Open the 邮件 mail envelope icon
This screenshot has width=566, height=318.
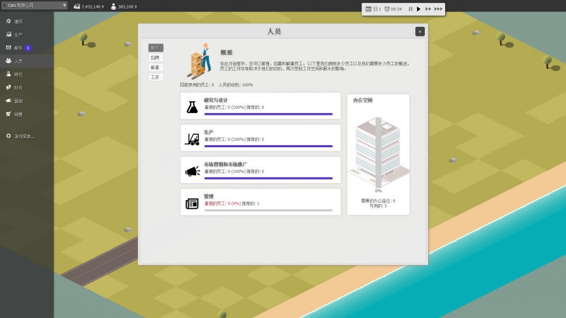(9, 48)
